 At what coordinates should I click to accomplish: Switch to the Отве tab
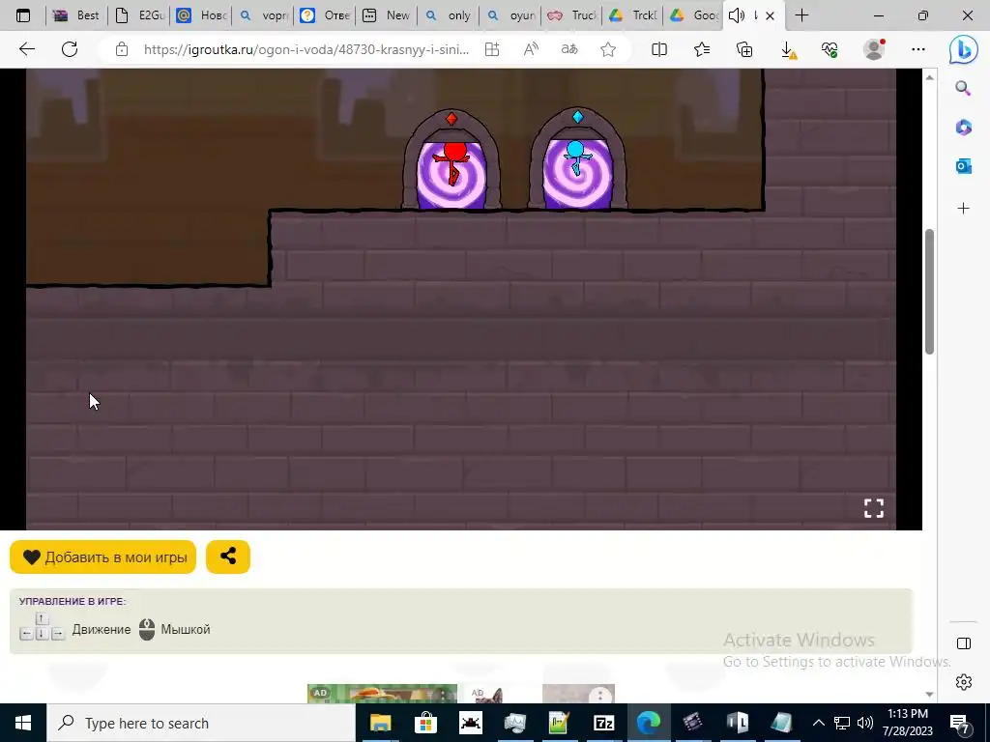pos(325,15)
